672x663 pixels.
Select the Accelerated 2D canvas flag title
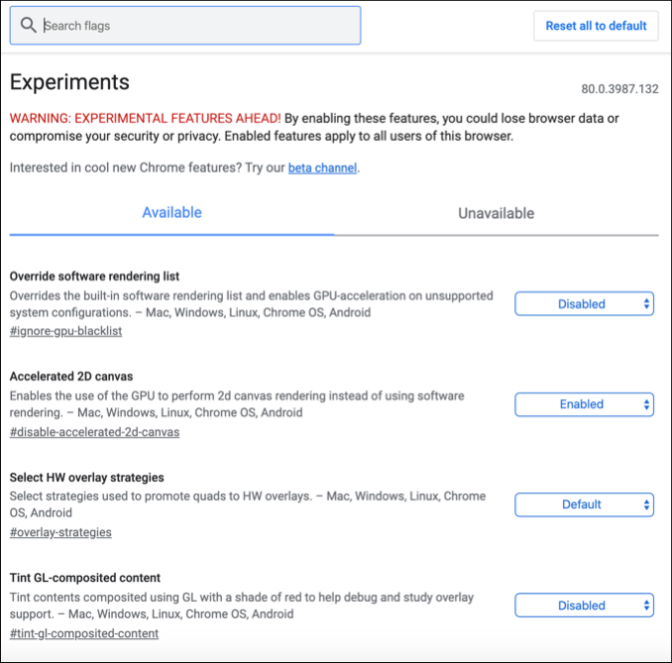(70, 377)
